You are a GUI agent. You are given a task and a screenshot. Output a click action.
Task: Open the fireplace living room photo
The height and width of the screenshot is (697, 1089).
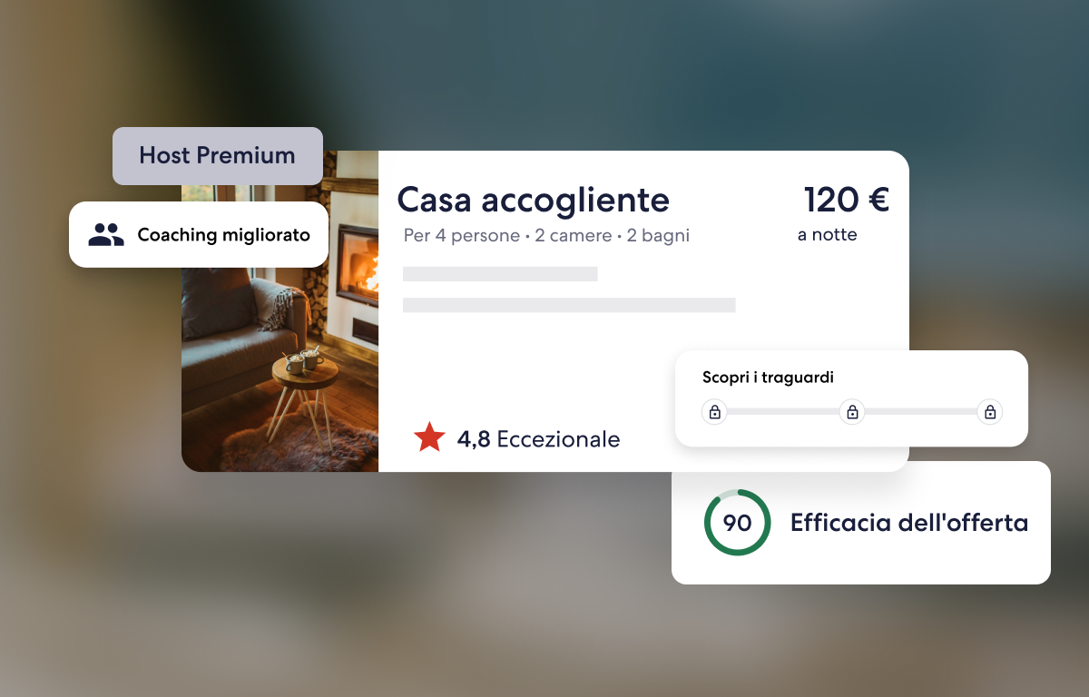tap(280, 311)
